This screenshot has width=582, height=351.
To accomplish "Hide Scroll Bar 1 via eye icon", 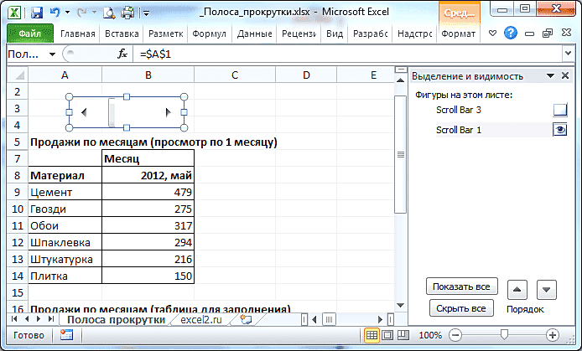I will coord(560,129).
